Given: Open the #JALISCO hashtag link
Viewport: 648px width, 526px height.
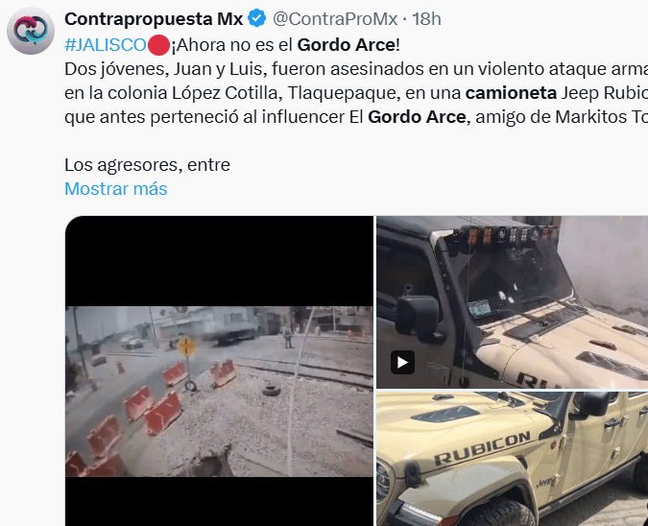Looking at the screenshot, I should [x=105, y=44].
